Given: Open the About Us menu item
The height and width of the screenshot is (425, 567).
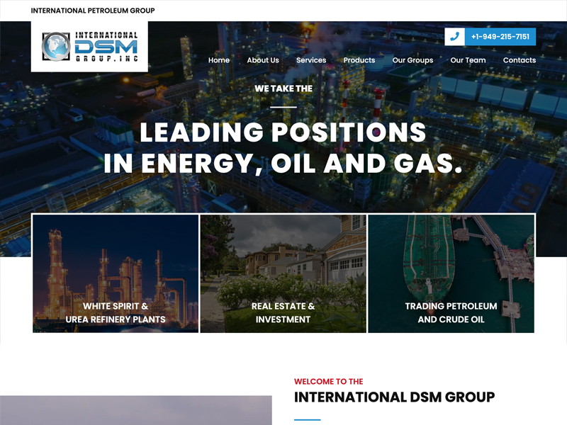Looking at the screenshot, I should [263, 60].
